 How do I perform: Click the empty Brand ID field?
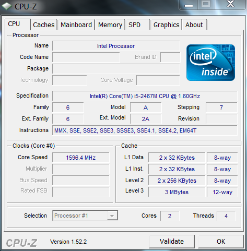[170, 57]
